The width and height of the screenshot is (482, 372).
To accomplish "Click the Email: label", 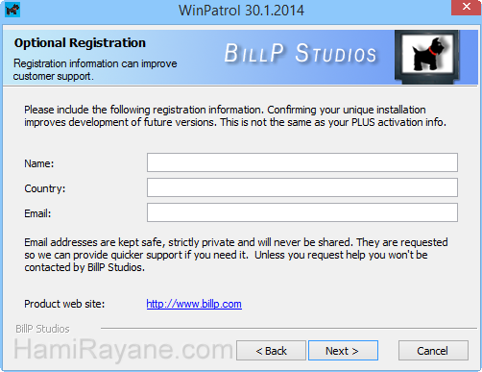I will (x=37, y=213).
